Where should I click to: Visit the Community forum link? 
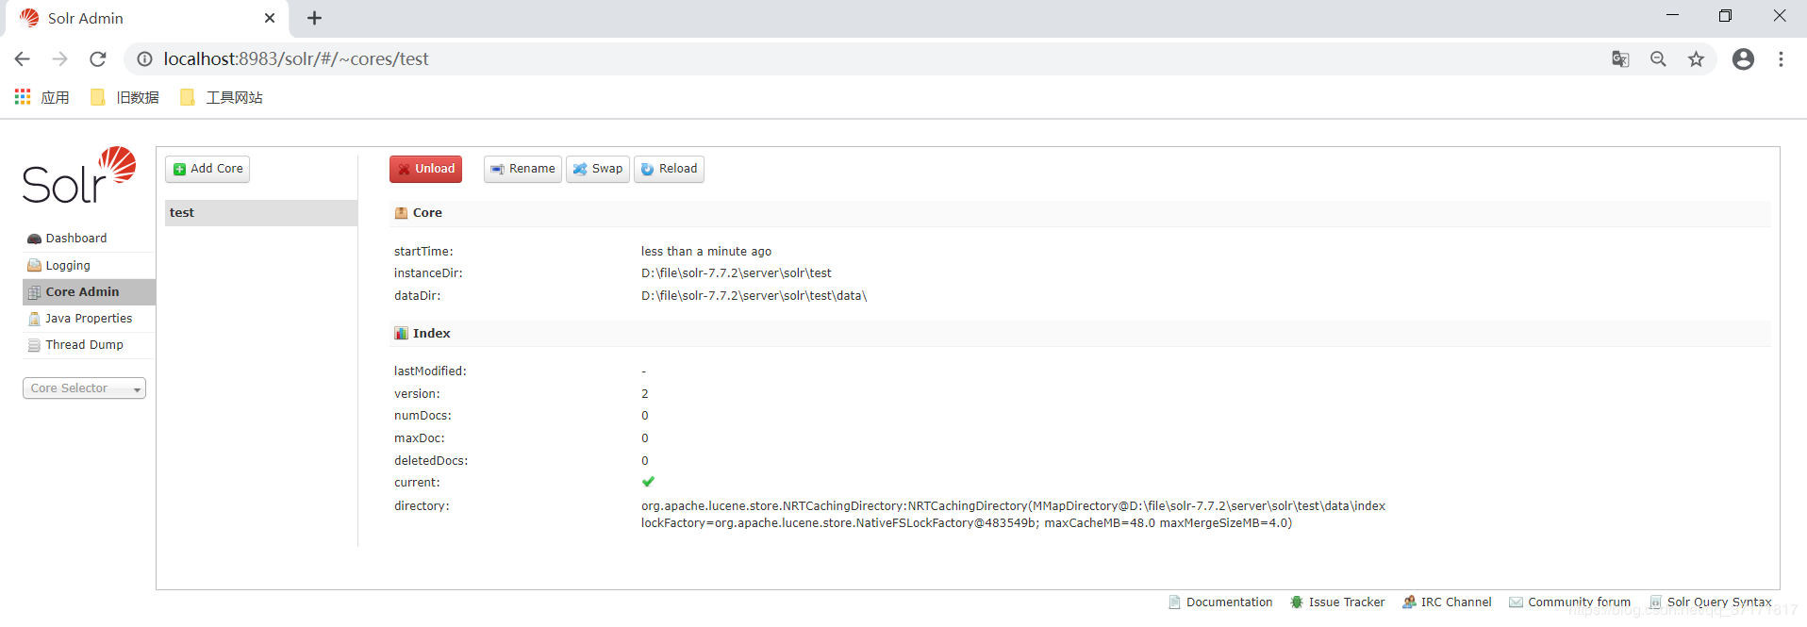pyautogui.click(x=1569, y=602)
